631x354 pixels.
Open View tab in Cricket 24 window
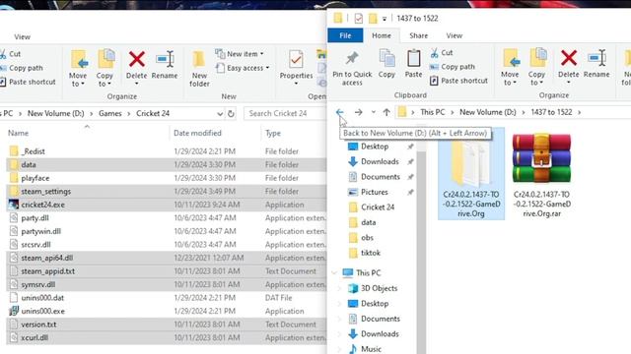pos(22,37)
